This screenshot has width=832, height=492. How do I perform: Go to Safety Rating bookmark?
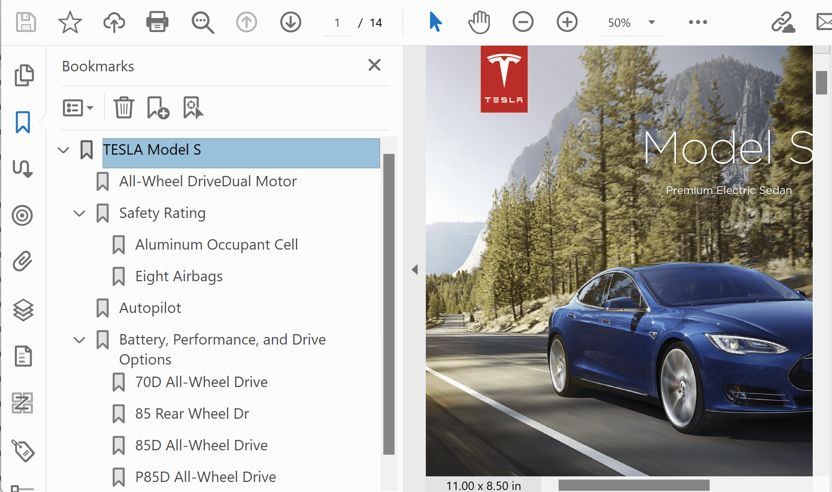[162, 213]
